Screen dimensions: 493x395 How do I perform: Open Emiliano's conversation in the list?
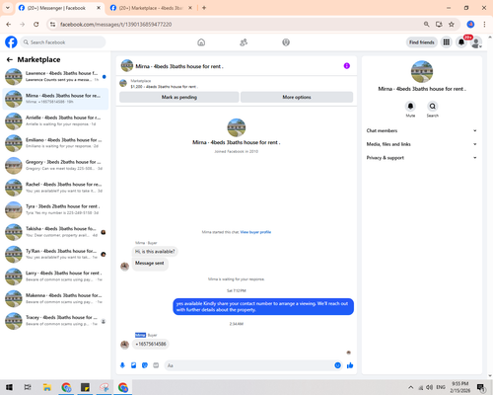click(x=55, y=143)
